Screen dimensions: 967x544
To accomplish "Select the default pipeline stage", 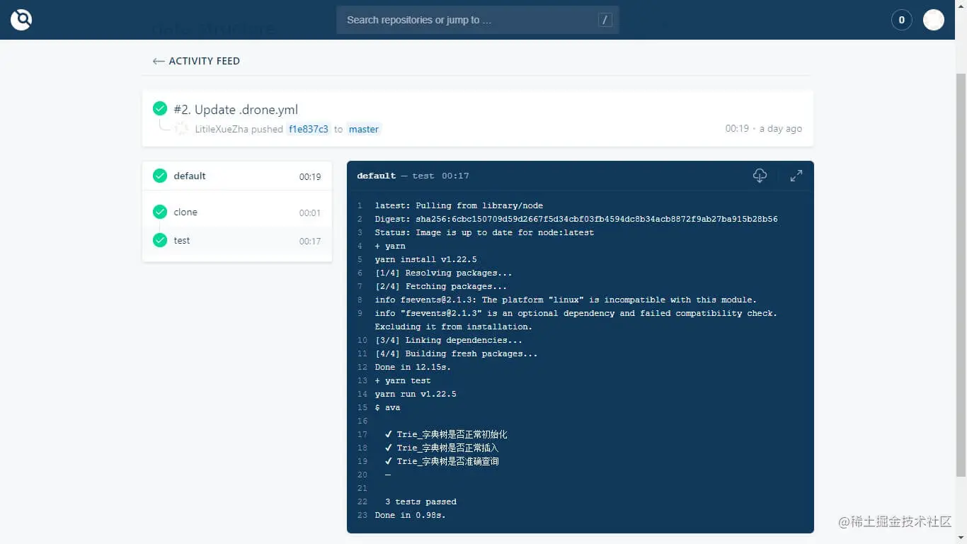I will tap(237, 176).
